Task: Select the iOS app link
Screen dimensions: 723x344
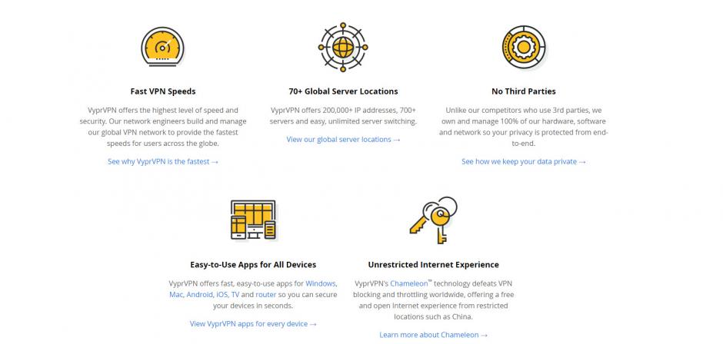Action: coord(222,294)
